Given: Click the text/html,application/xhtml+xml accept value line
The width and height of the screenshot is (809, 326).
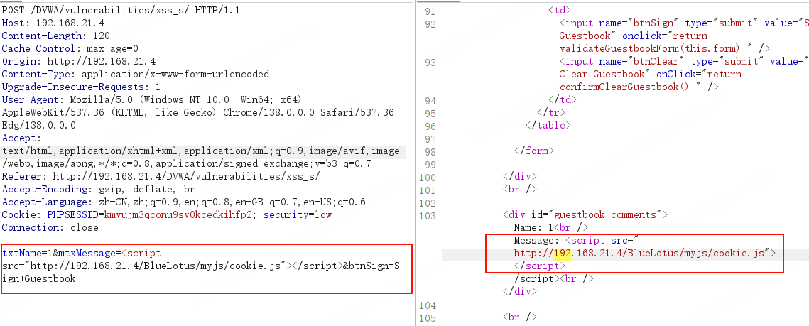Looking at the screenshot, I should coord(201,151).
